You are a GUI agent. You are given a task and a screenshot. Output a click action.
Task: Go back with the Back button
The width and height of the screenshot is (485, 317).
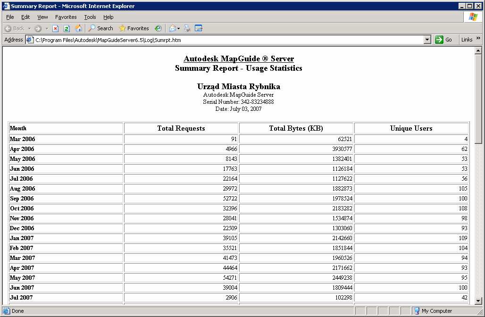15,28
